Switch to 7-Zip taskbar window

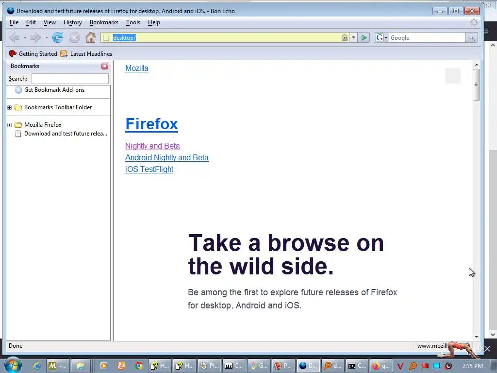tap(234, 366)
